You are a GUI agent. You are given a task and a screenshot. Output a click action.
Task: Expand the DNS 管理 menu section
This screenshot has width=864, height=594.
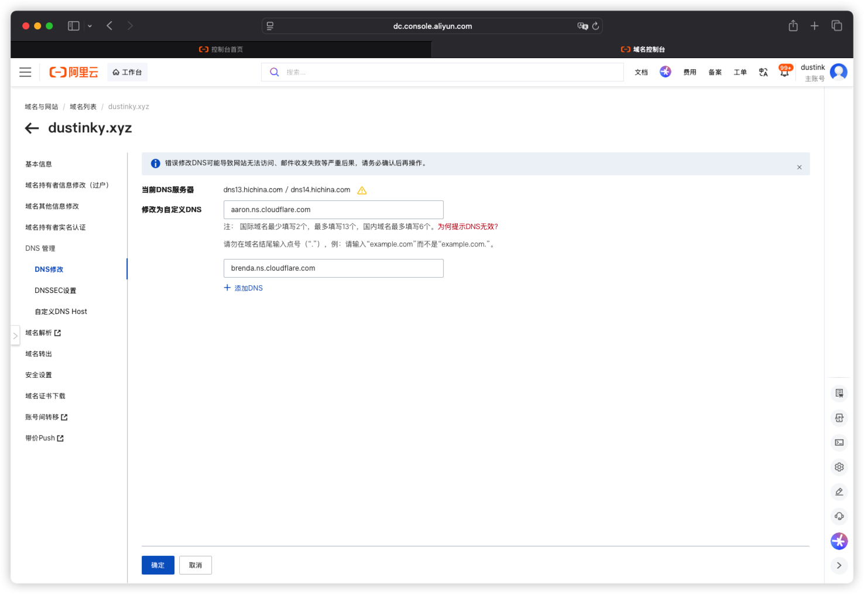point(40,248)
